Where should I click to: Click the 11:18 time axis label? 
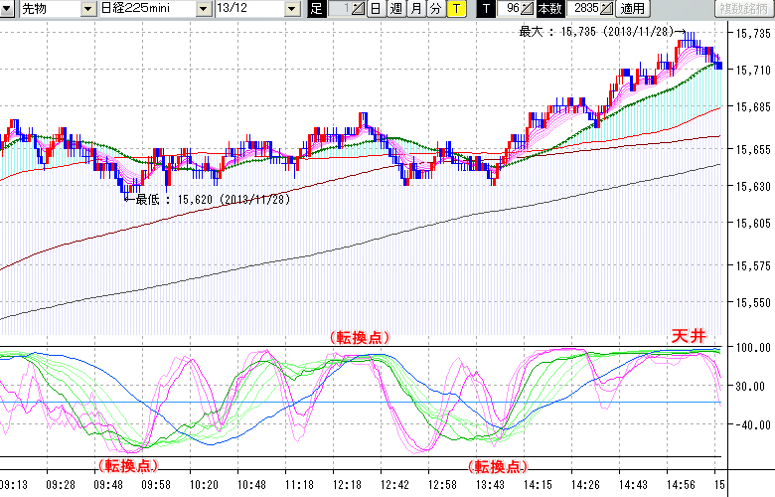coord(299,485)
